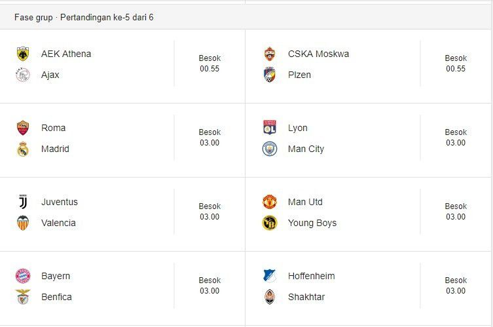Open the Man City team link
The width and height of the screenshot is (493, 327).
(x=306, y=149)
